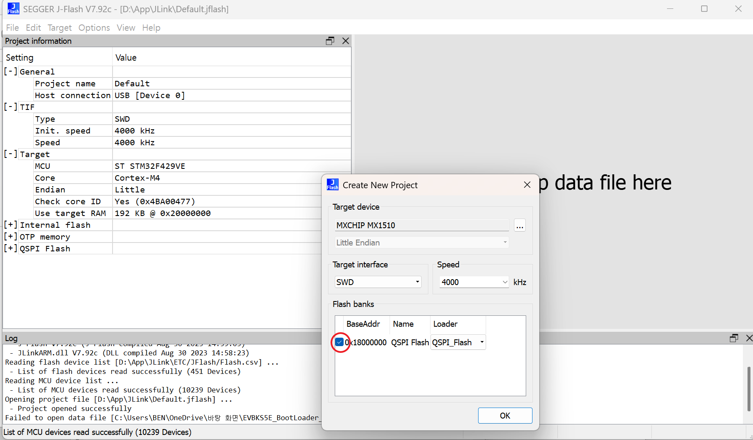The image size is (753, 440).
Task: Close the Project information panel
Action: [x=346, y=41]
